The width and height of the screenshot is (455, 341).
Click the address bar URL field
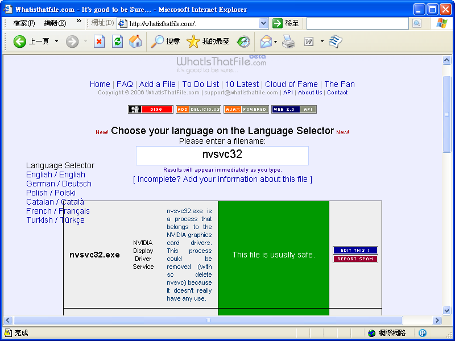click(193, 23)
